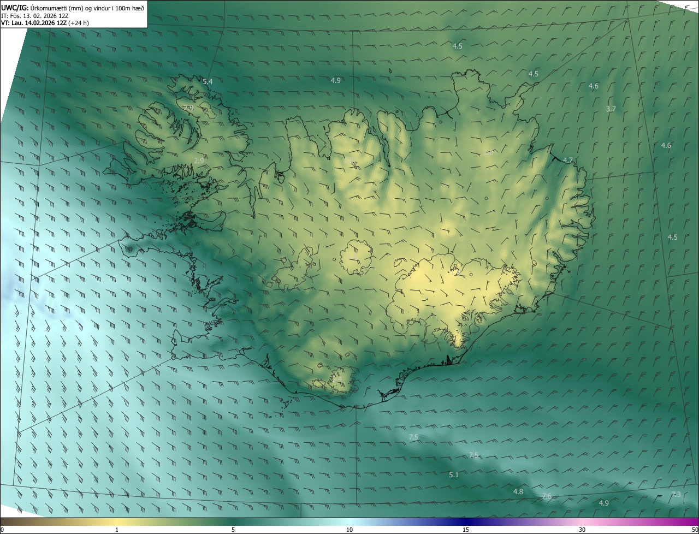Viewport: 699px width, 534px height.
Task: Click the 4.9 label between 7.6 and 7.3
Action: point(604,502)
